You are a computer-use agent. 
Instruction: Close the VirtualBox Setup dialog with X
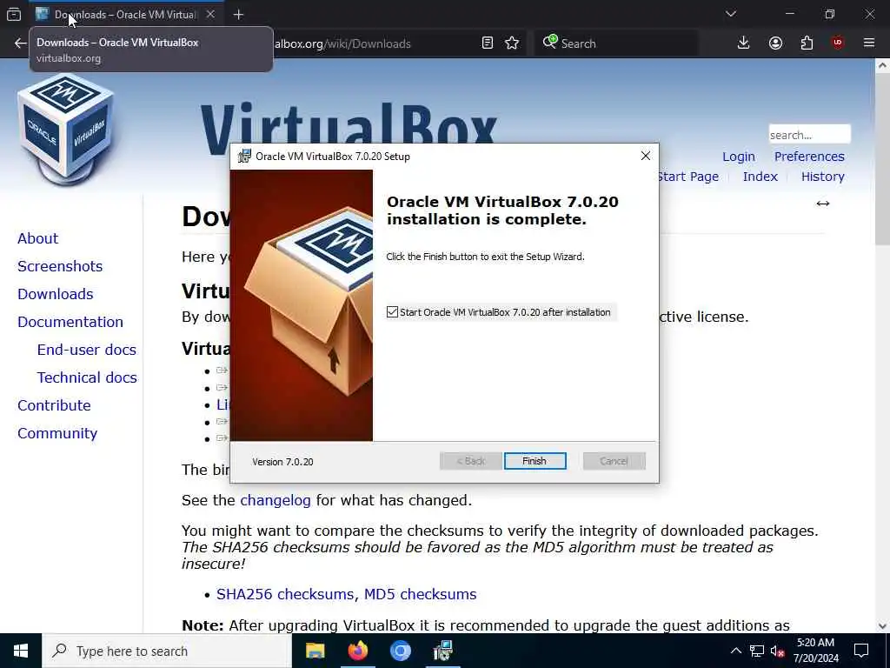[x=646, y=157]
